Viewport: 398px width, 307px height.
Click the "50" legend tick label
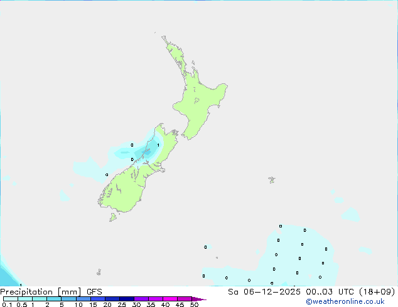(x=194, y=304)
